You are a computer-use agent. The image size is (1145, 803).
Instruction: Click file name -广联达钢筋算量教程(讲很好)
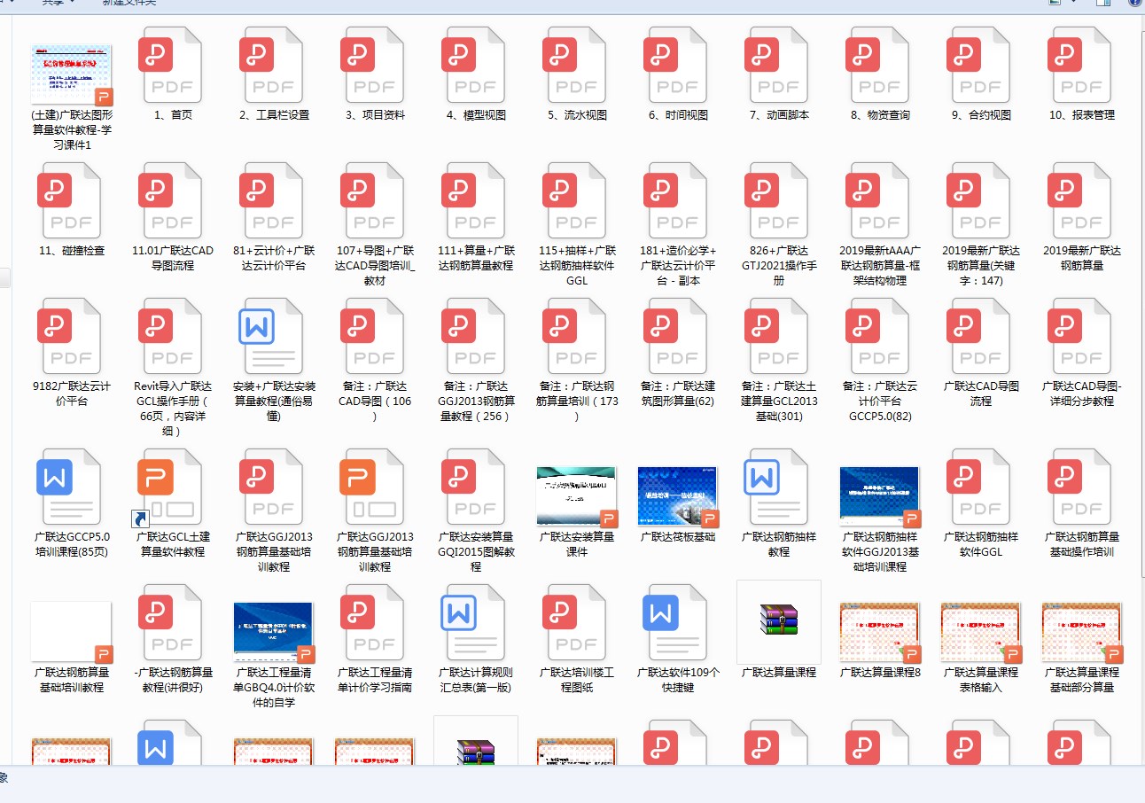coord(173,680)
